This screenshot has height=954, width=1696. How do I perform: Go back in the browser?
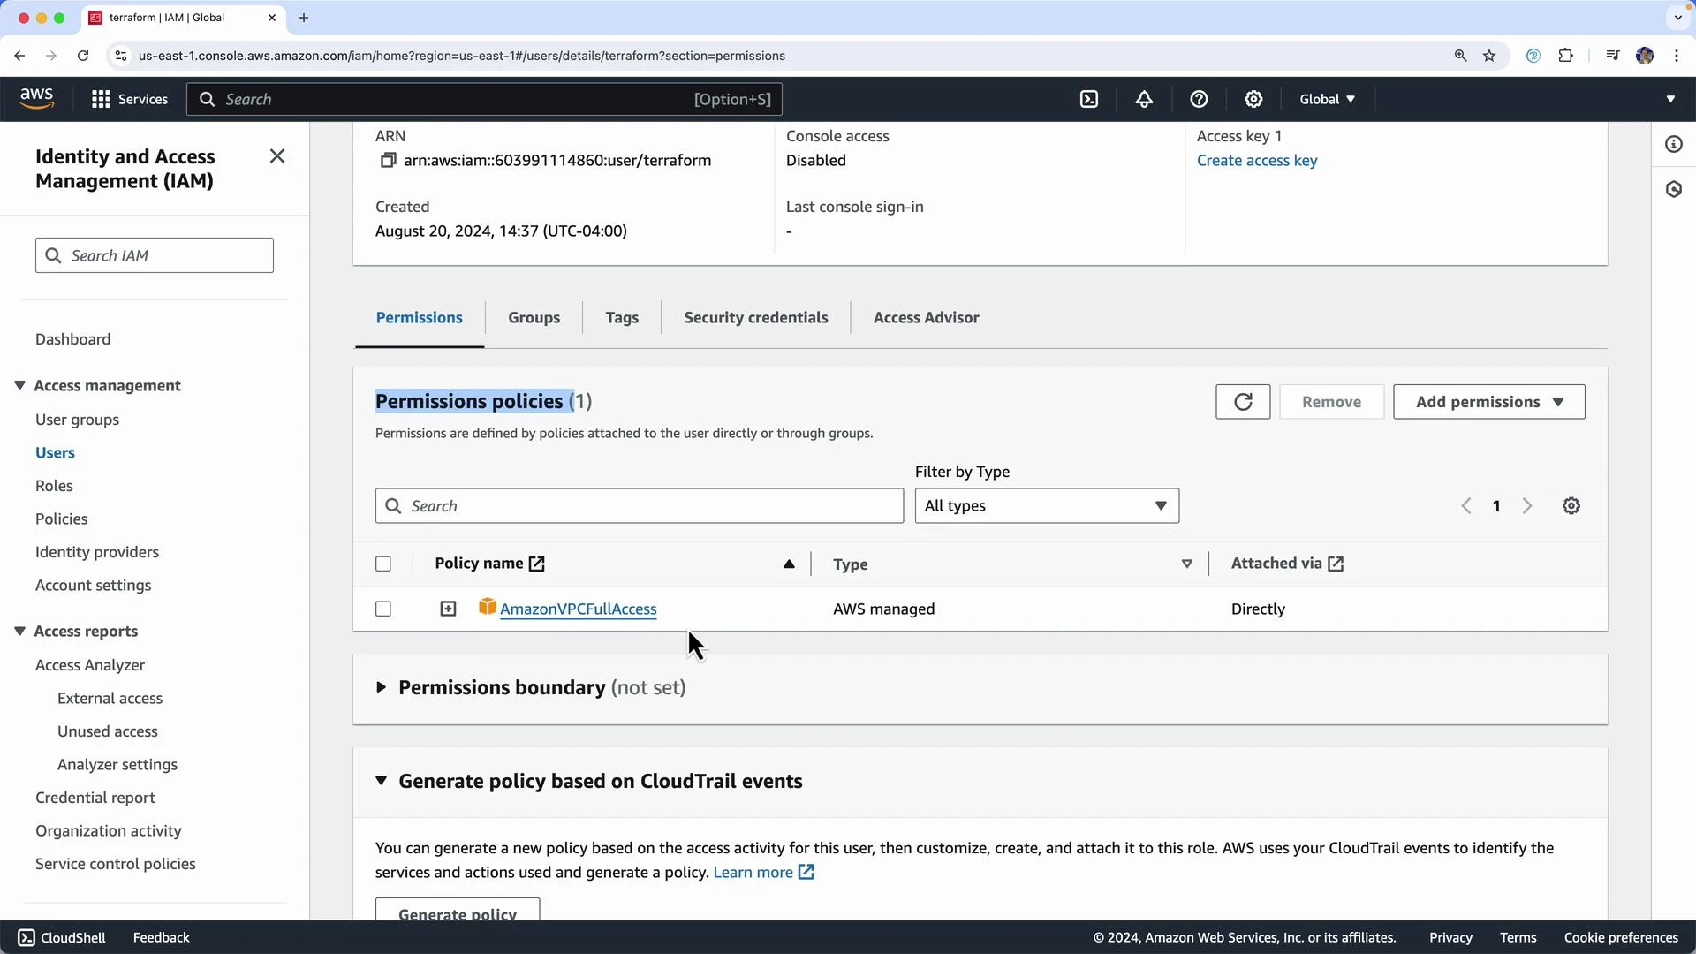click(19, 56)
